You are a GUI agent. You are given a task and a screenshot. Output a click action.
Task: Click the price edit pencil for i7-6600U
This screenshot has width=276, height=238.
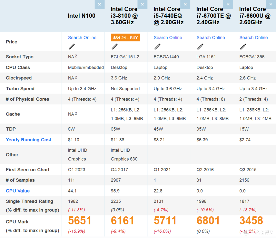243,47
